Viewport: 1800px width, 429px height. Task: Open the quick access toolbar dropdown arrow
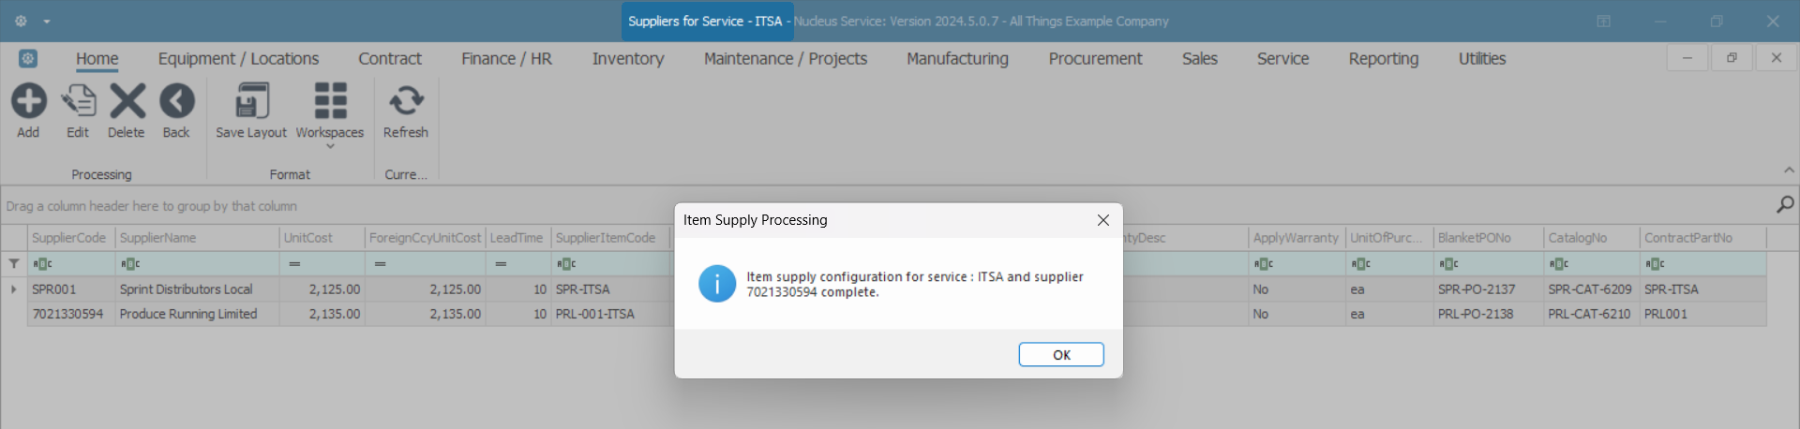(47, 22)
